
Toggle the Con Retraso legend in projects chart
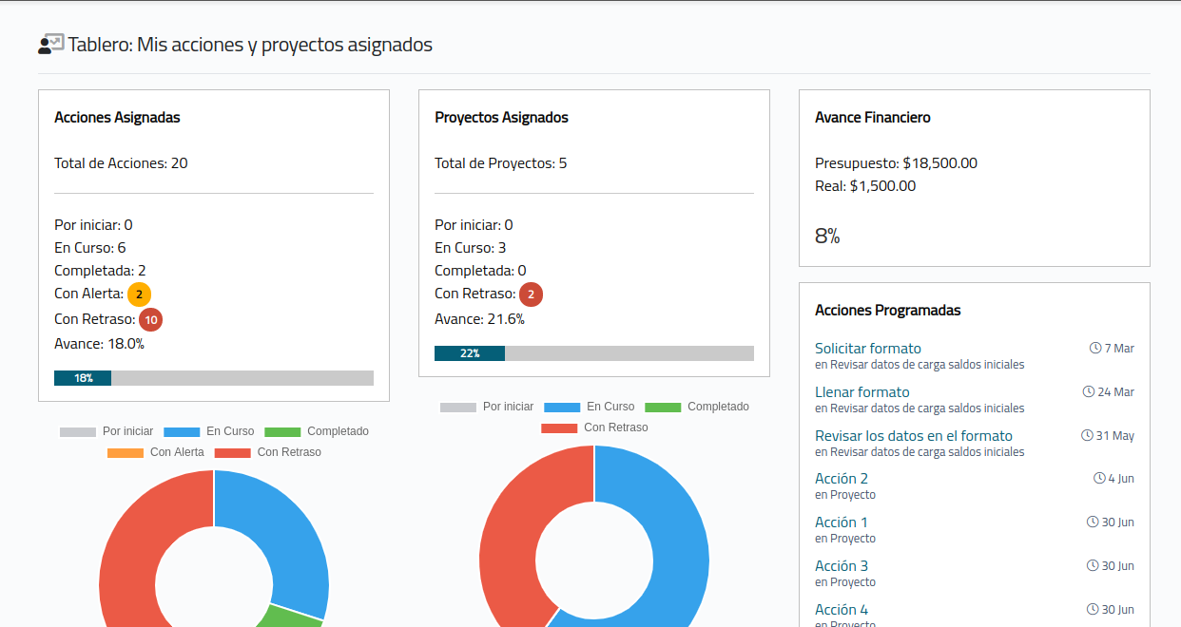(594, 427)
